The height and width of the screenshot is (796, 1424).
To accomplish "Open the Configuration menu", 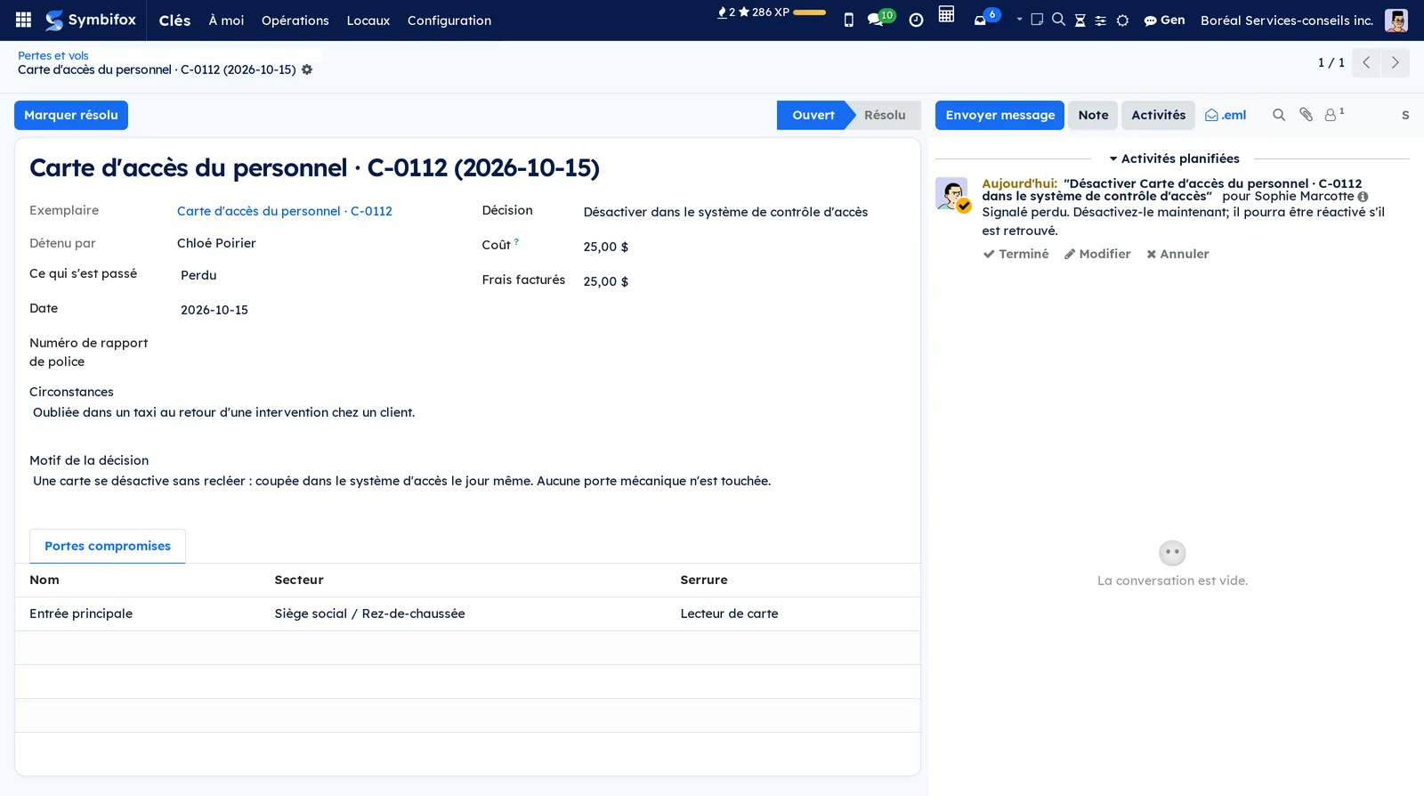I will (449, 20).
